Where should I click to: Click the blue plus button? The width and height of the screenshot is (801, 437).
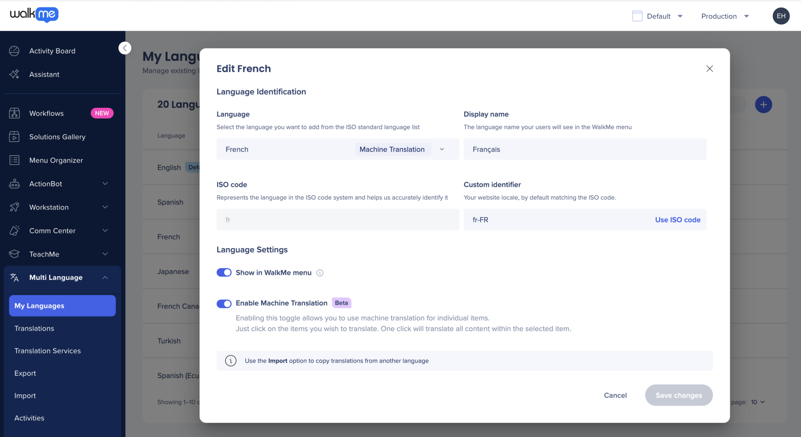(x=763, y=104)
